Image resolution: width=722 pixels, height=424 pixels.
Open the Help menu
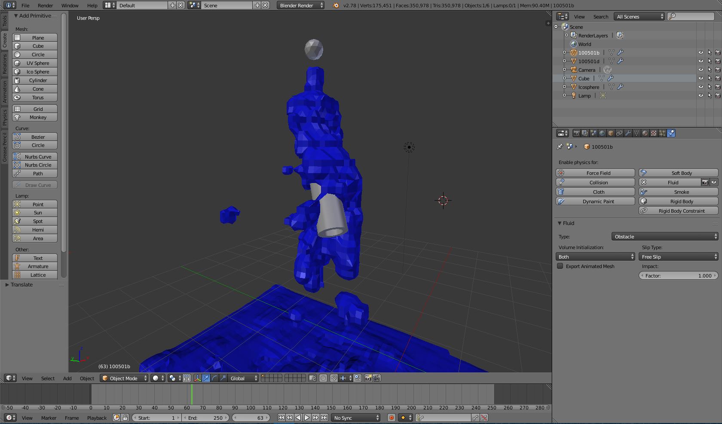tap(92, 5)
